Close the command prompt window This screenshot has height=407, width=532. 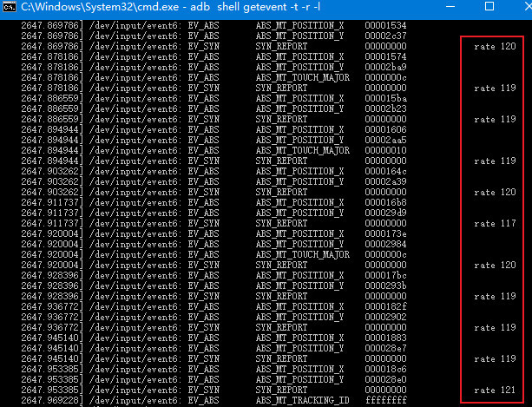click(x=529, y=6)
